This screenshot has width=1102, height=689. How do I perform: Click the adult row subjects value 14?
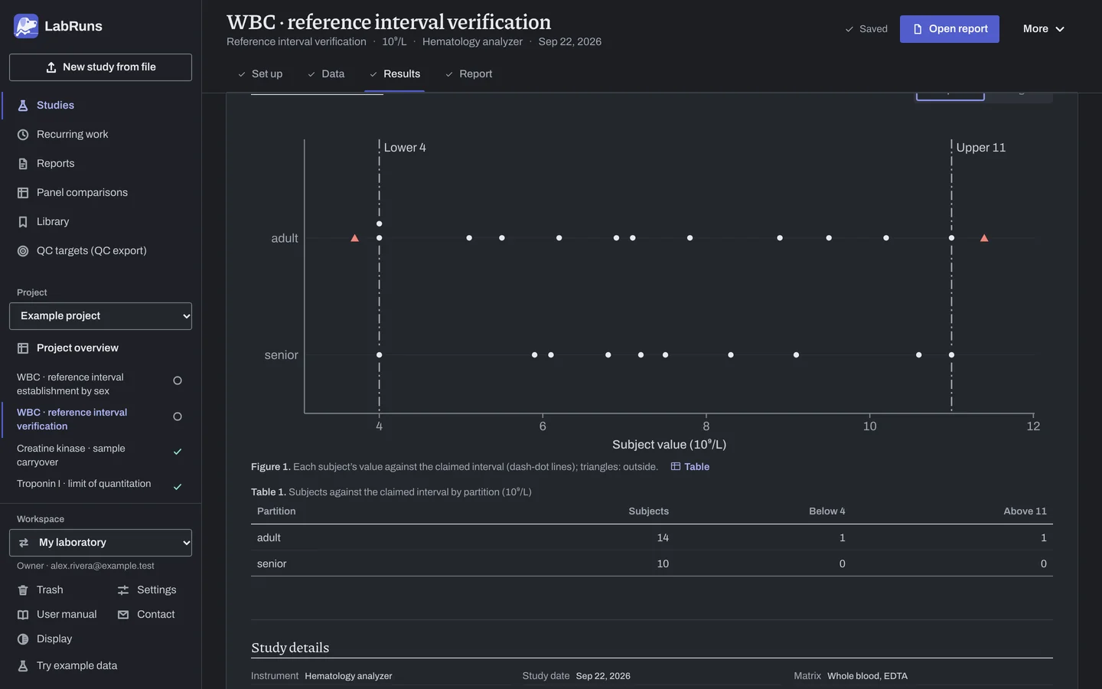tap(663, 538)
